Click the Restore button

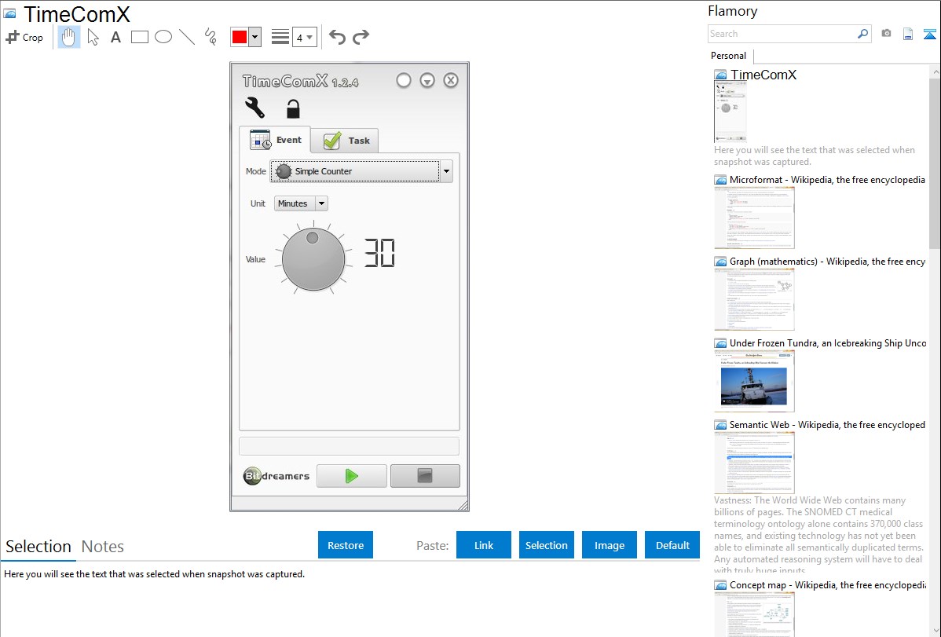coord(346,545)
